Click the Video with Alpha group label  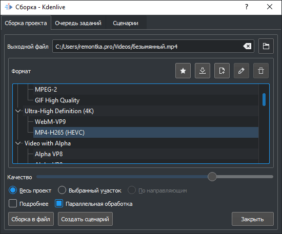pos(48,143)
